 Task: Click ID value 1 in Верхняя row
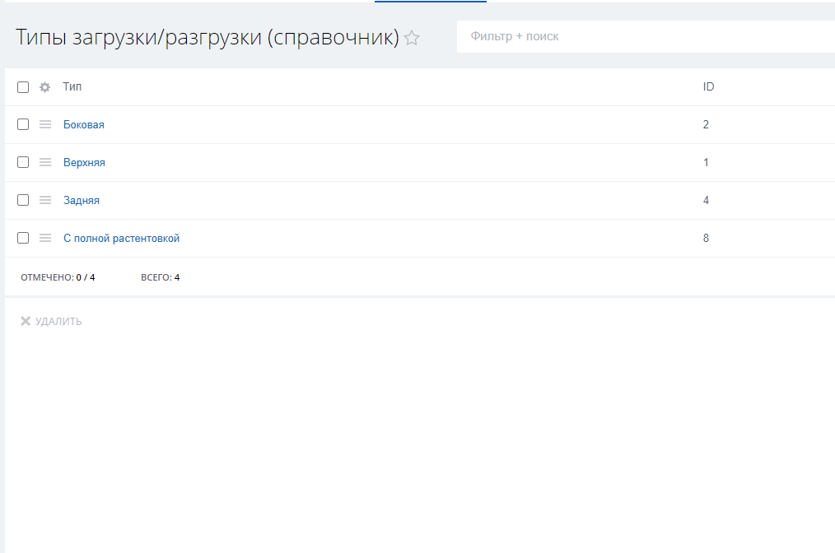click(x=707, y=162)
